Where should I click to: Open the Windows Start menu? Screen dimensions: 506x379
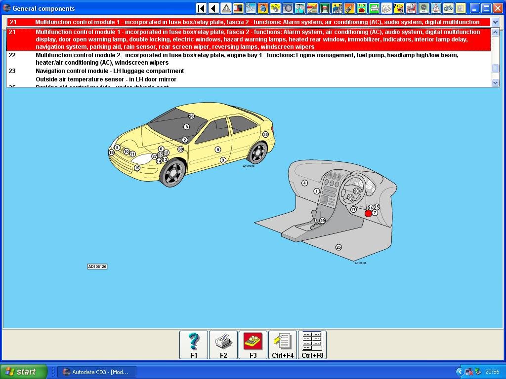(23, 372)
